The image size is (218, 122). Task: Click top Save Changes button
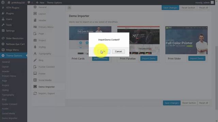pyautogui.click(x=170, y=7)
